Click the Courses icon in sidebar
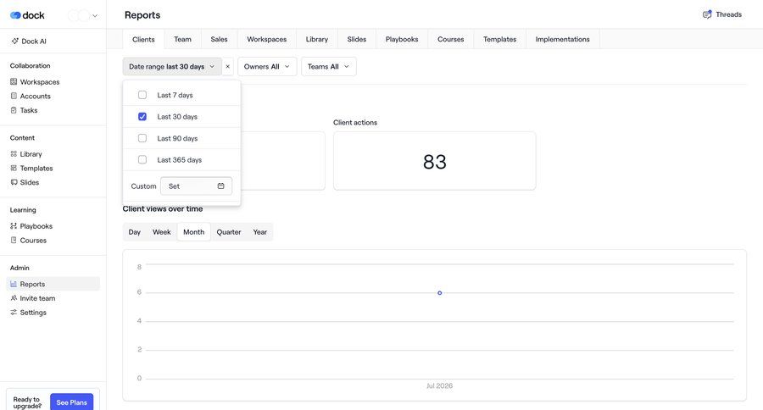The image size is (763, 410). click(x=14, y=240)
